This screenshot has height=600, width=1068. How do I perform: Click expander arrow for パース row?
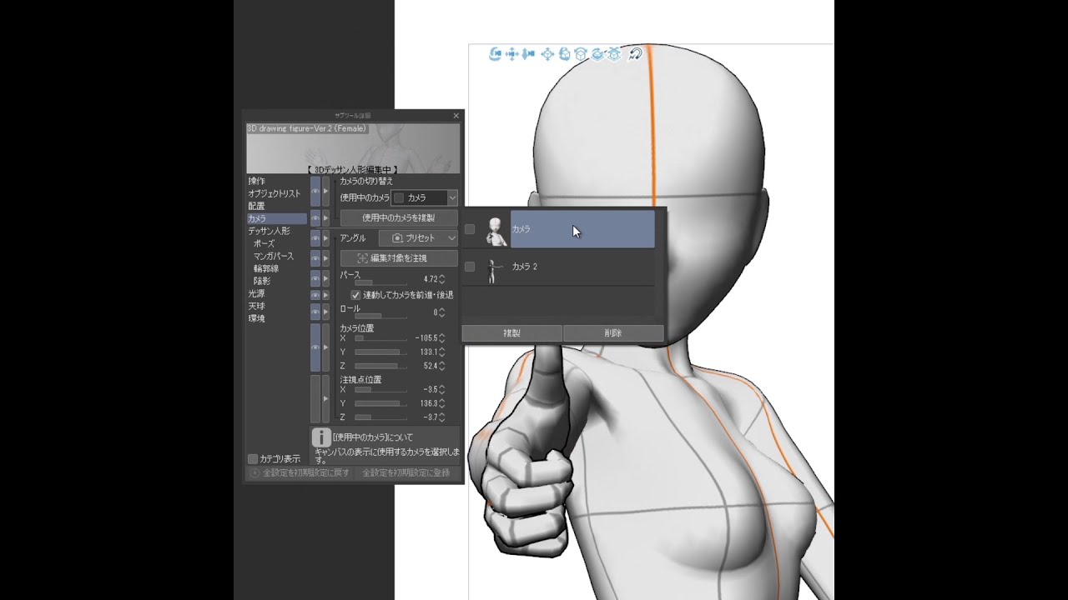(x=325, y=278)
